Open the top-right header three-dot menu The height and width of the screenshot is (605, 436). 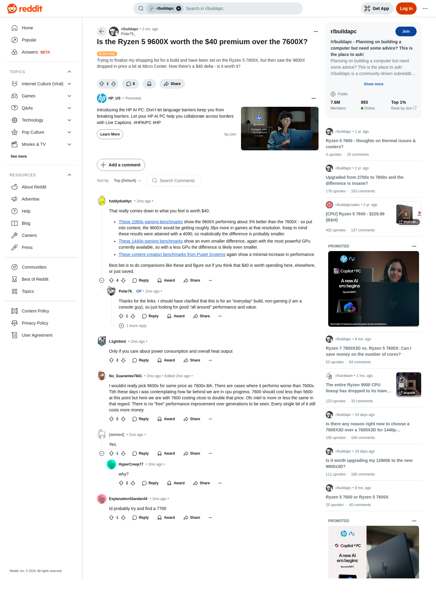tap(425, 8)
